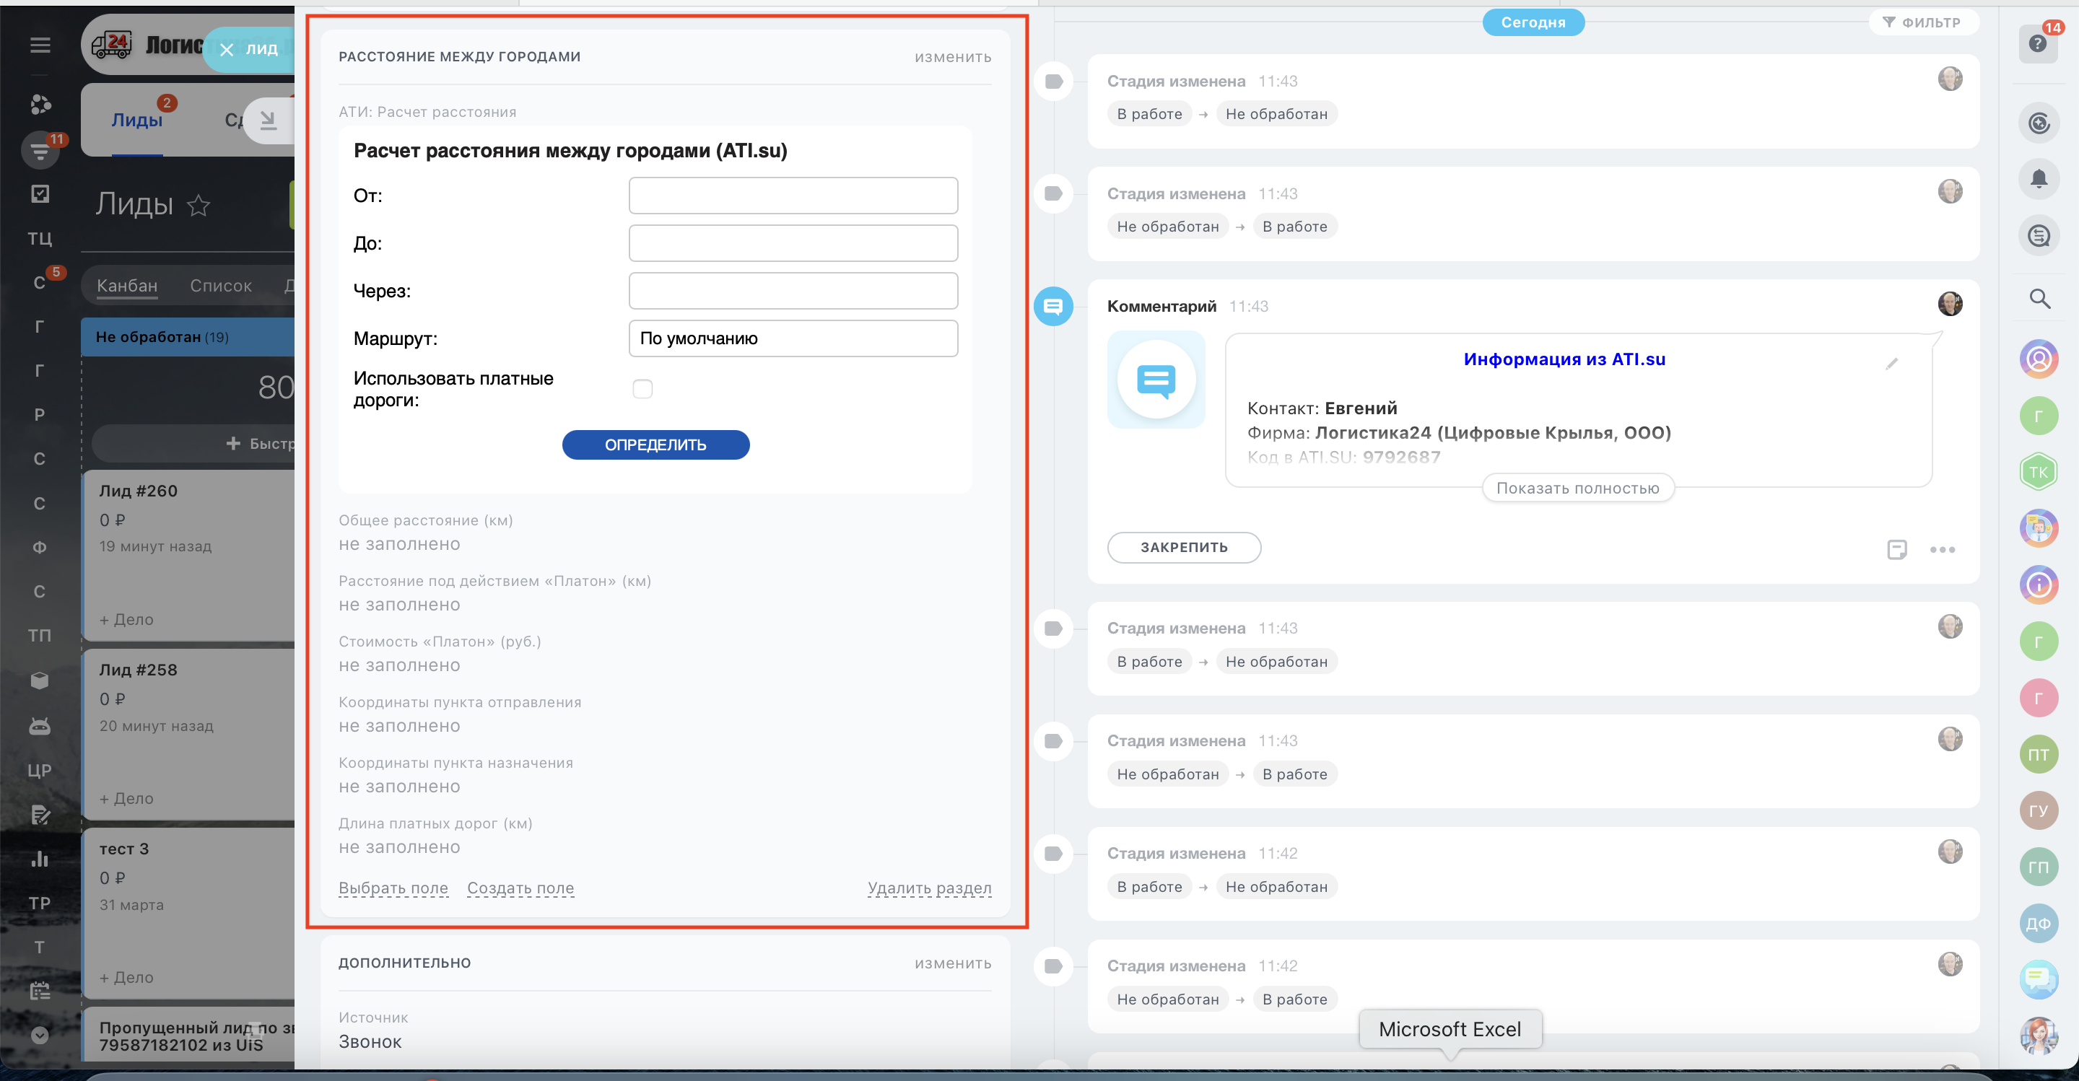Viewport: 2079px width, 1081px height.
Task: Click the help question mark icon
Action: click(2038, 43)
